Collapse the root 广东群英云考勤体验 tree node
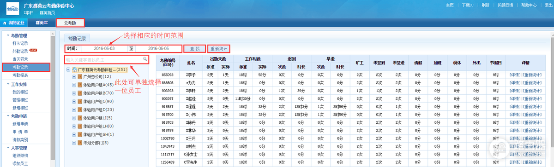Image resolution: width=554 pixels, height=167 pixels. [68, 69]
